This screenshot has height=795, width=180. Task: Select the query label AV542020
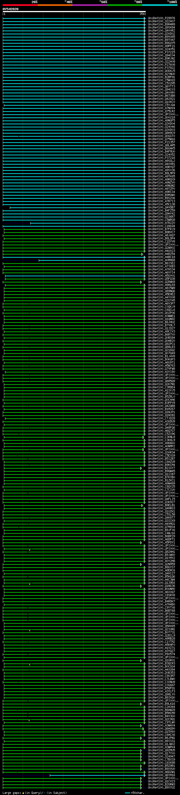click(x=10, y=9)
